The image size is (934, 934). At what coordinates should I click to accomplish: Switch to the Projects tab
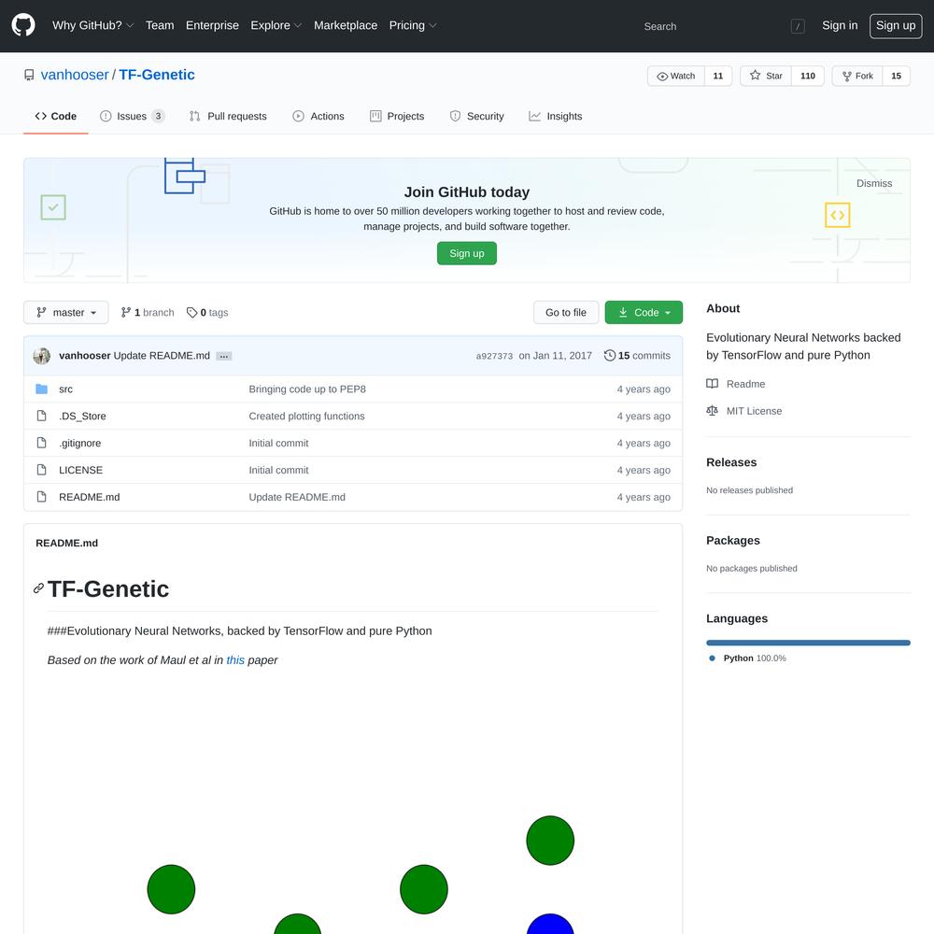pos(397,116)
